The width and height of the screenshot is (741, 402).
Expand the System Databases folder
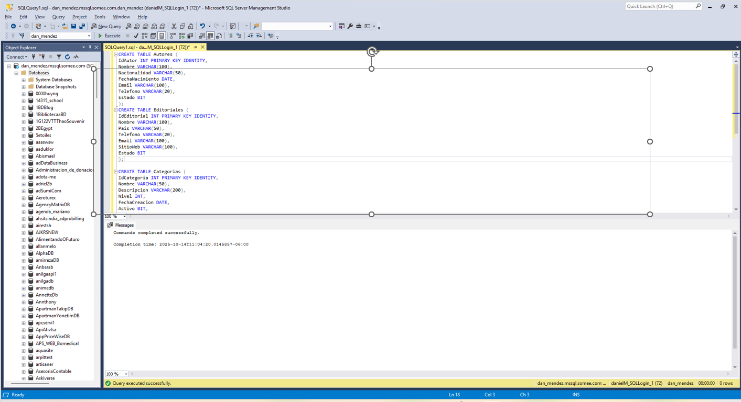pos(24,80)
